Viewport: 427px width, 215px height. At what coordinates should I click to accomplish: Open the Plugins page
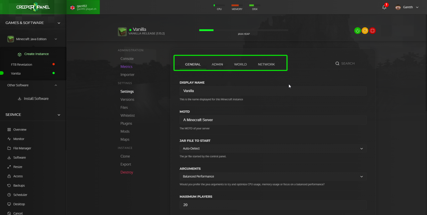point(126,123)
